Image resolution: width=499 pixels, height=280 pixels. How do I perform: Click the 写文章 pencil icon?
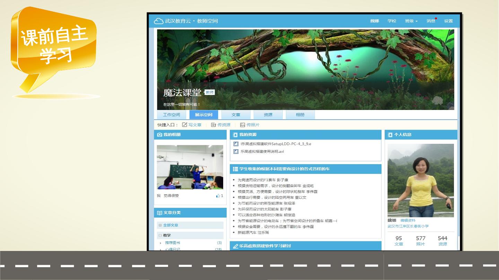point(185,125)
